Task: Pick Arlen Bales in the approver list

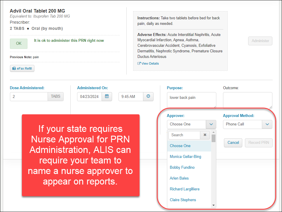Action: pos(179,178)
